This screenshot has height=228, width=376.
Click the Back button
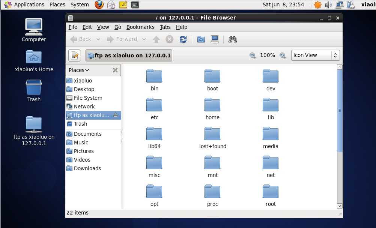click(81, 39)
